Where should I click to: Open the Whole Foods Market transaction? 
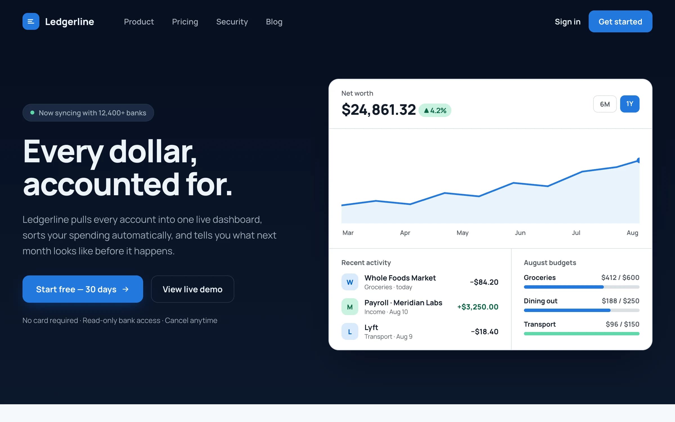tap(420, 282)
